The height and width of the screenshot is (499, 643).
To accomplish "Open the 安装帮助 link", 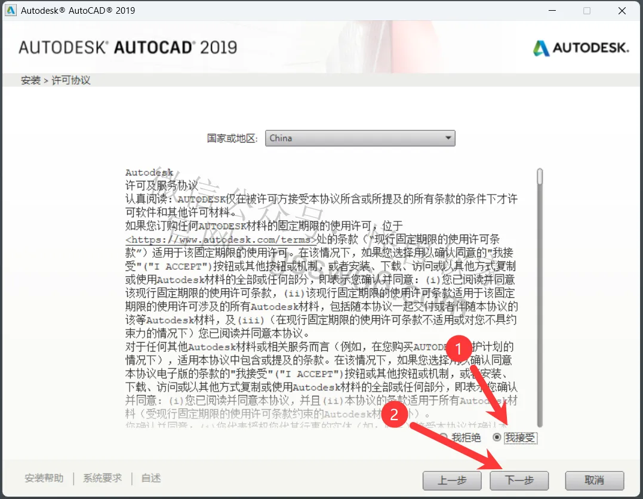I will point(44,478).
